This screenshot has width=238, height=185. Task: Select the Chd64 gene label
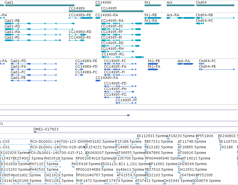pos(201,3)
